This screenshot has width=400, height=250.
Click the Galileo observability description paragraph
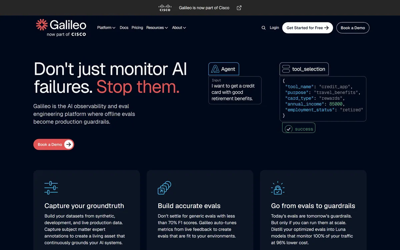click(84, 114)
